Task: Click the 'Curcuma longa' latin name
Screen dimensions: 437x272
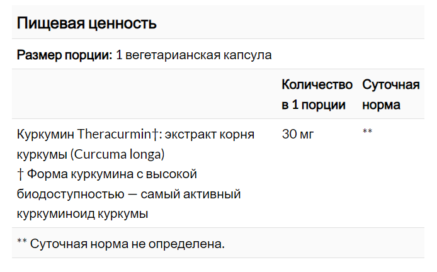Action: pos(118,154)
